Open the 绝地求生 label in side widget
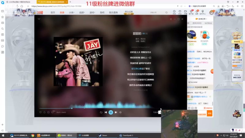The height and width of the screenshot is (138, 245). point(237,42)
